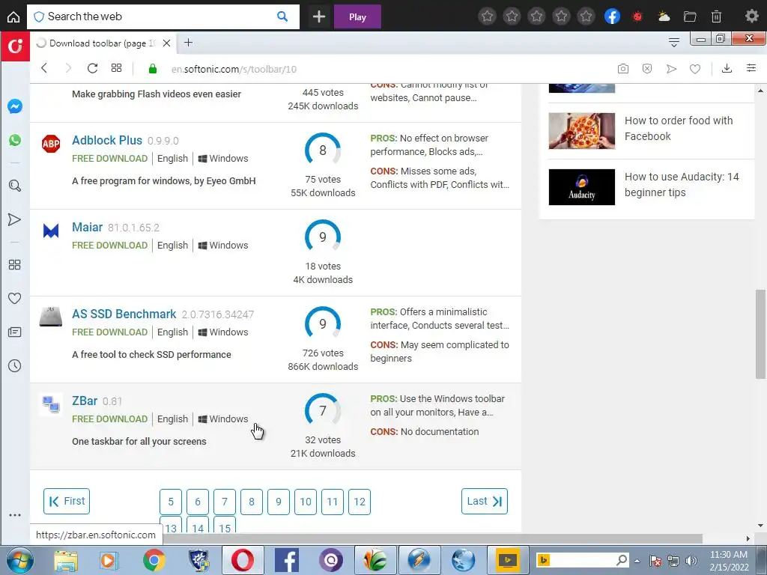
Task: Open AS SSD Benchmark listing link
Action: point(124,314)
